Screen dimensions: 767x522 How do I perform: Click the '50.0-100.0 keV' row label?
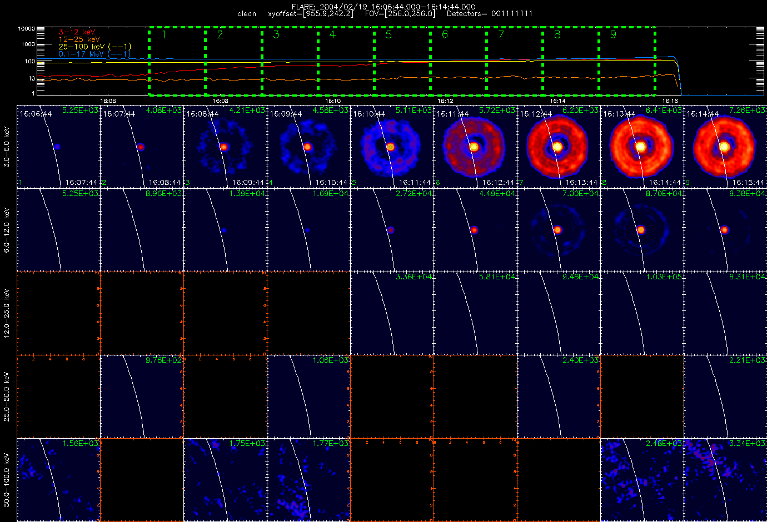coord(7,480)
